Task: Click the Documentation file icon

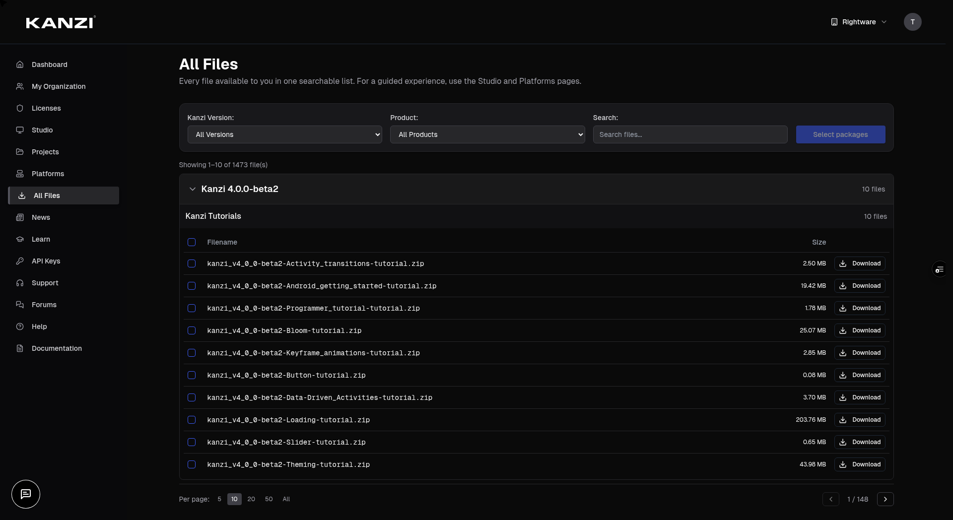Action: (20, 348)
